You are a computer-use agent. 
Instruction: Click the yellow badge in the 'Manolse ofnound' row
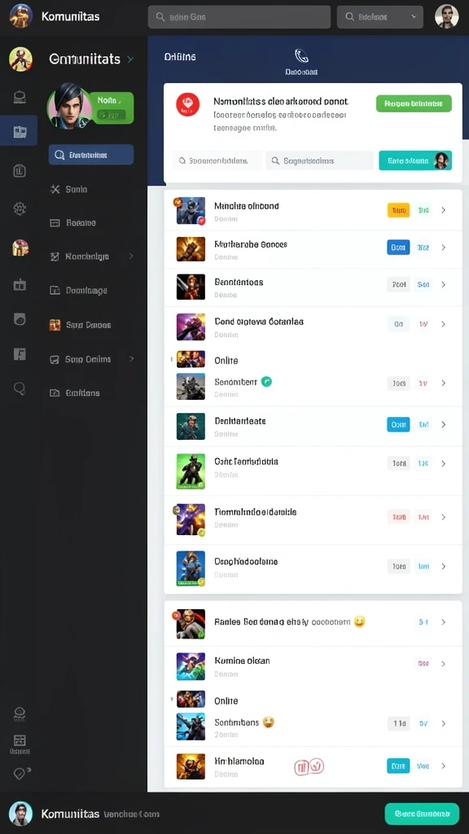[x=398, y=211]
